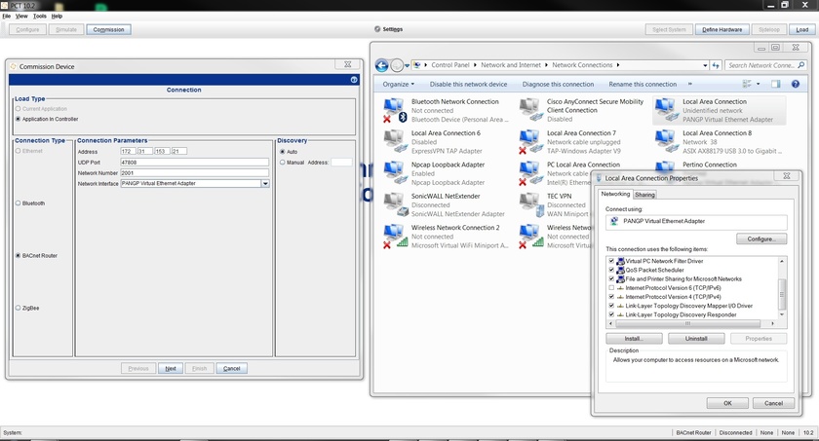
Task: Click the help icon in Commission Device header
Action: 354,80
